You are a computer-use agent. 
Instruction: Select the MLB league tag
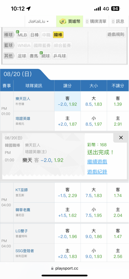tap(22, 35)
